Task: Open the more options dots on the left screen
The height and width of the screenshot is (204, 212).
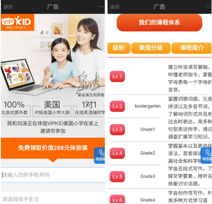Action: click(101, 7)
